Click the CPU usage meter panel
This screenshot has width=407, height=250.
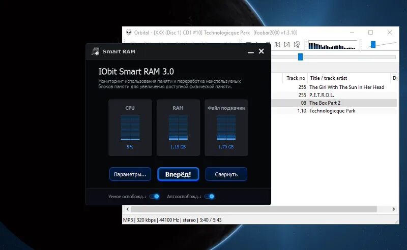click(x=130, y=128)
